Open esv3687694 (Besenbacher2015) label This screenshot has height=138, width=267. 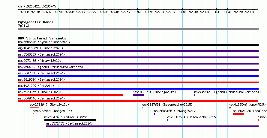192,117
